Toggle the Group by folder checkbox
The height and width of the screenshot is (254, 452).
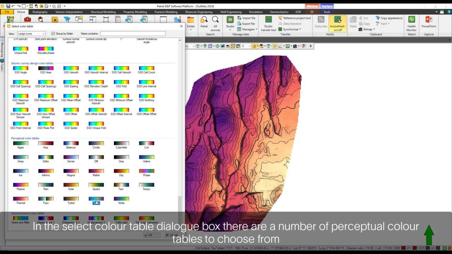(x=53, y=34)
